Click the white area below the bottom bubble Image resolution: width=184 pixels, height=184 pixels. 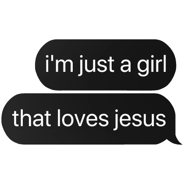click(92, 164)
